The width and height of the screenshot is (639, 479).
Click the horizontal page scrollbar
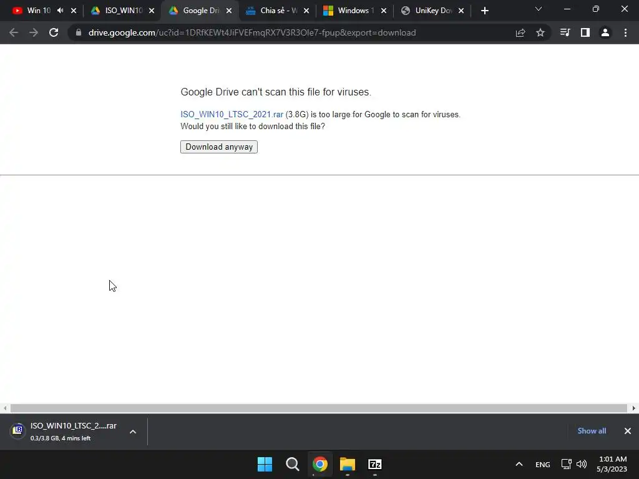pos(319,408)
